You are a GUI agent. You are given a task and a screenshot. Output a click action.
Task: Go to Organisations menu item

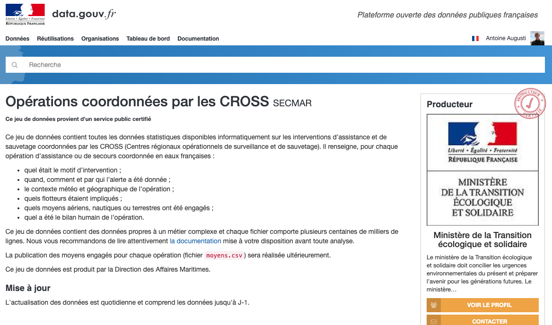pos(100,39)
